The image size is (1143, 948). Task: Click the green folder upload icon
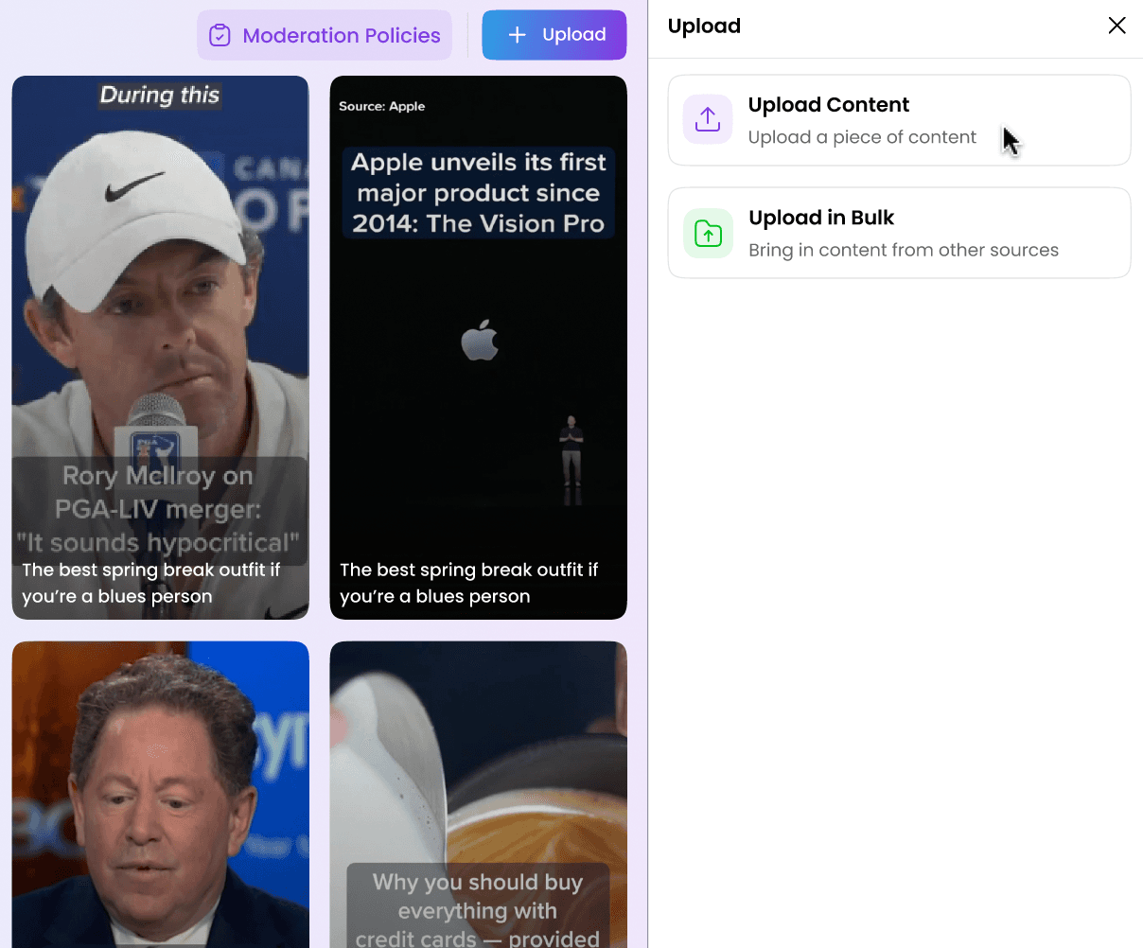tap(708, 233)
